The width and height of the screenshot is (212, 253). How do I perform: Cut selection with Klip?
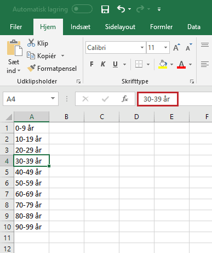(x=38, y=43)
